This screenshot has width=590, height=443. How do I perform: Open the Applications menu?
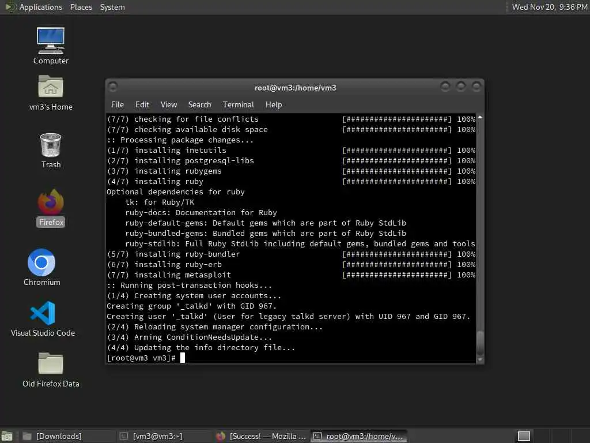[41, 7]
